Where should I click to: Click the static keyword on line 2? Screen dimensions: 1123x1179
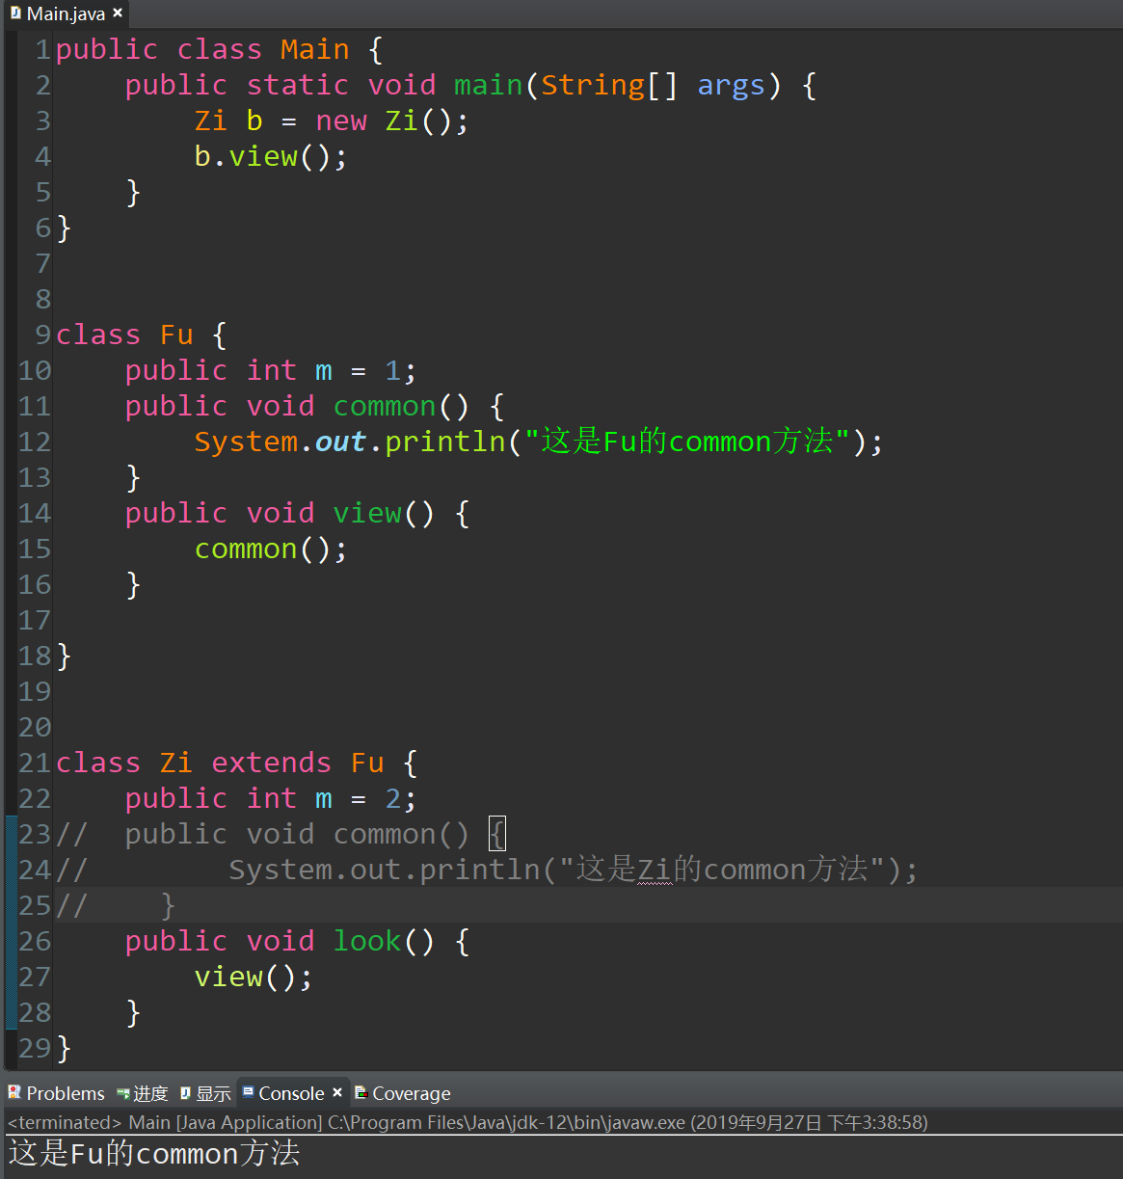point(298,85)
